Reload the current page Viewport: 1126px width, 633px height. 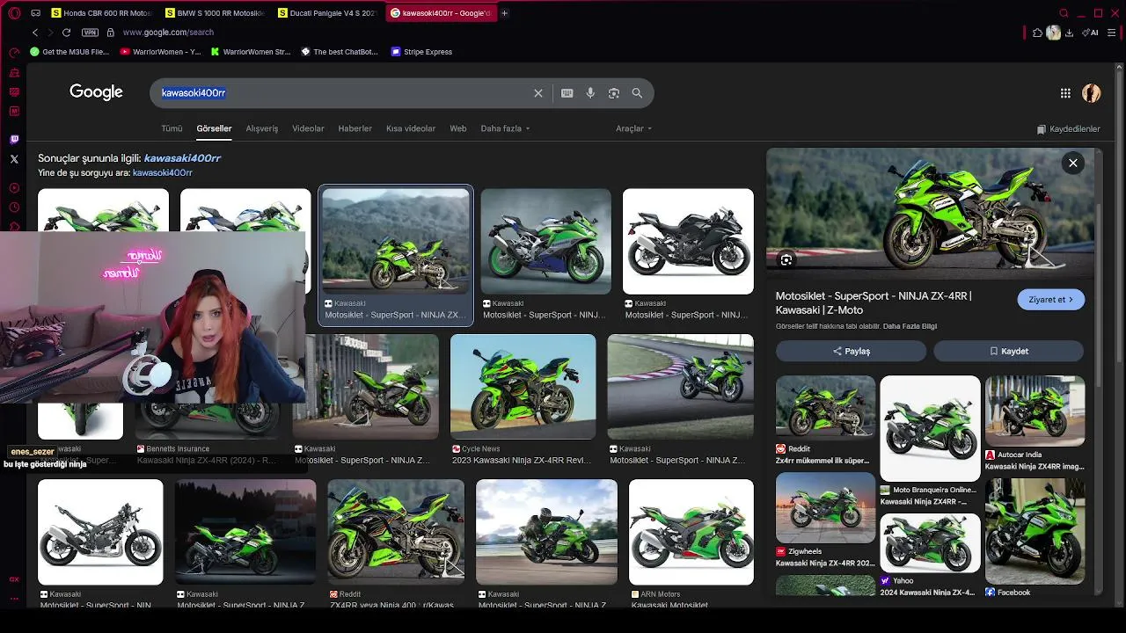(x=66, y=33)
